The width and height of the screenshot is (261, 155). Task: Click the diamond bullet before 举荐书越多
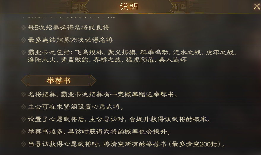(23, 132)
